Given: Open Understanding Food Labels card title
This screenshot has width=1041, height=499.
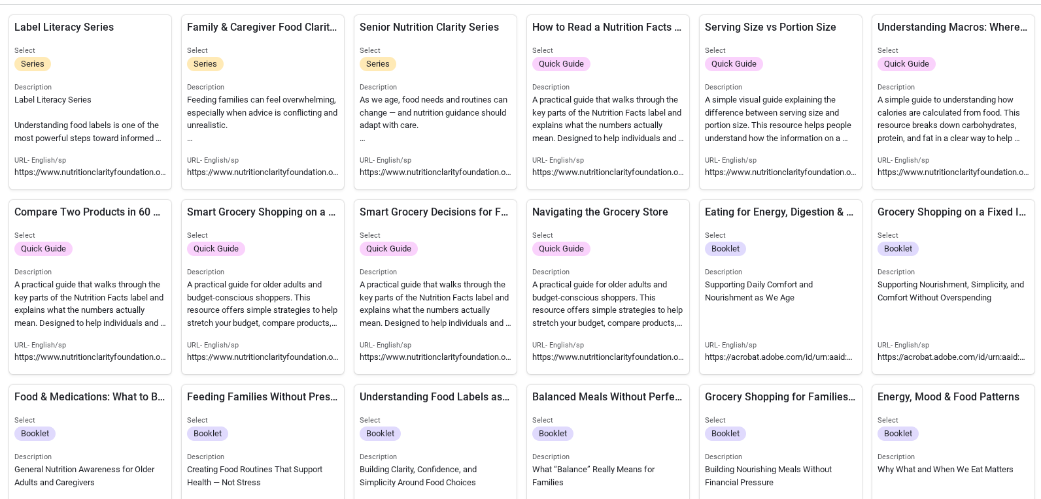Looking at the screenshot, I should pos(434,397).
